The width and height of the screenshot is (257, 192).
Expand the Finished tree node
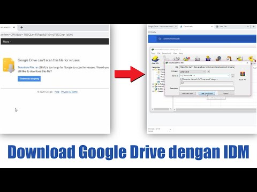(153, 86)
